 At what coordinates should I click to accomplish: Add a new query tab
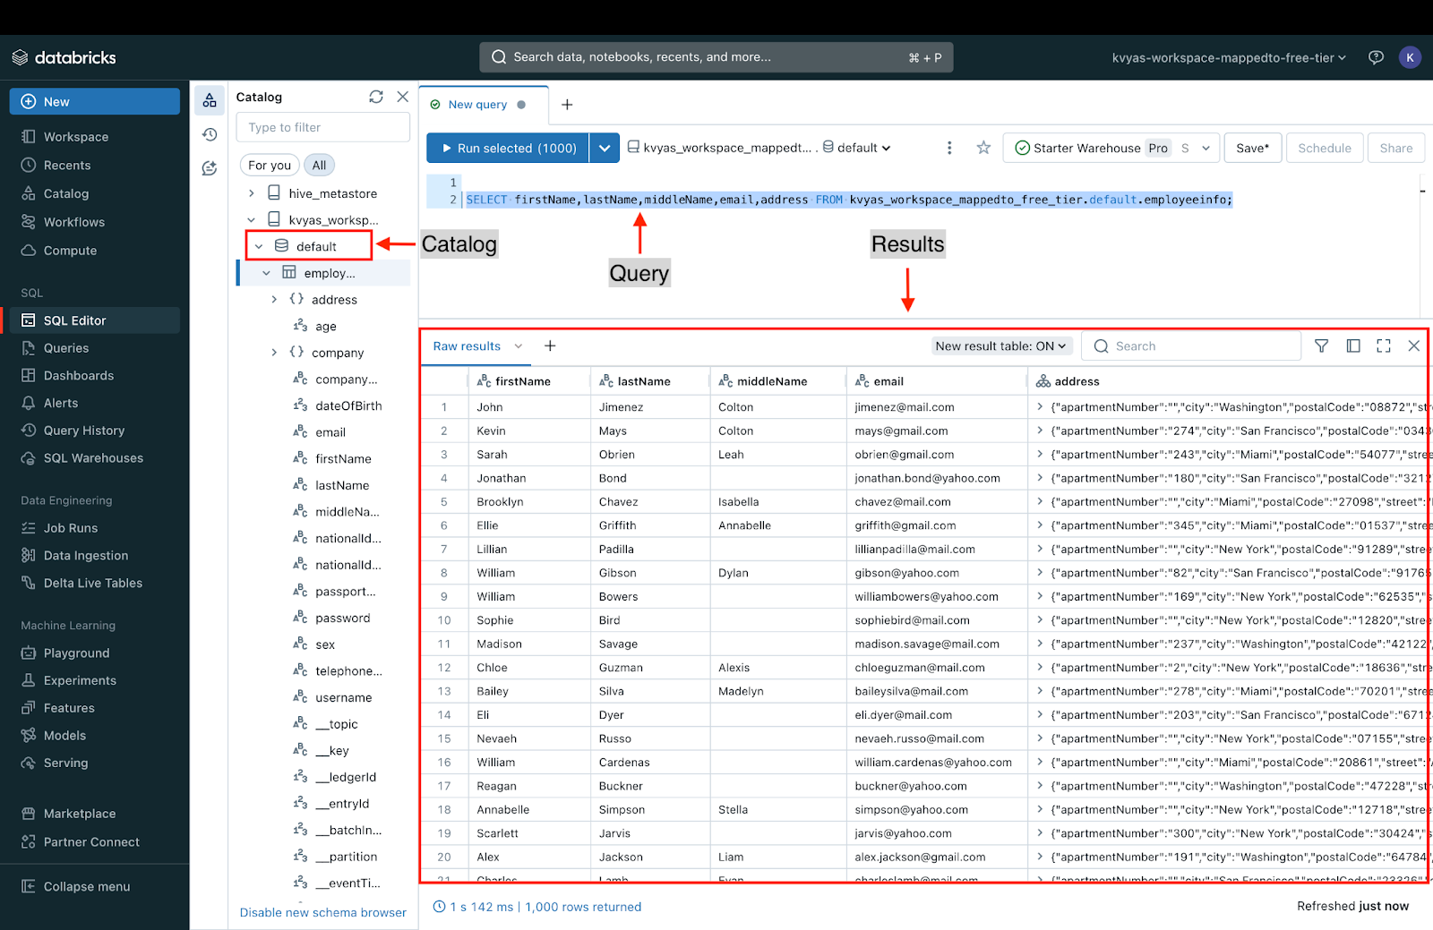point(567,105)
